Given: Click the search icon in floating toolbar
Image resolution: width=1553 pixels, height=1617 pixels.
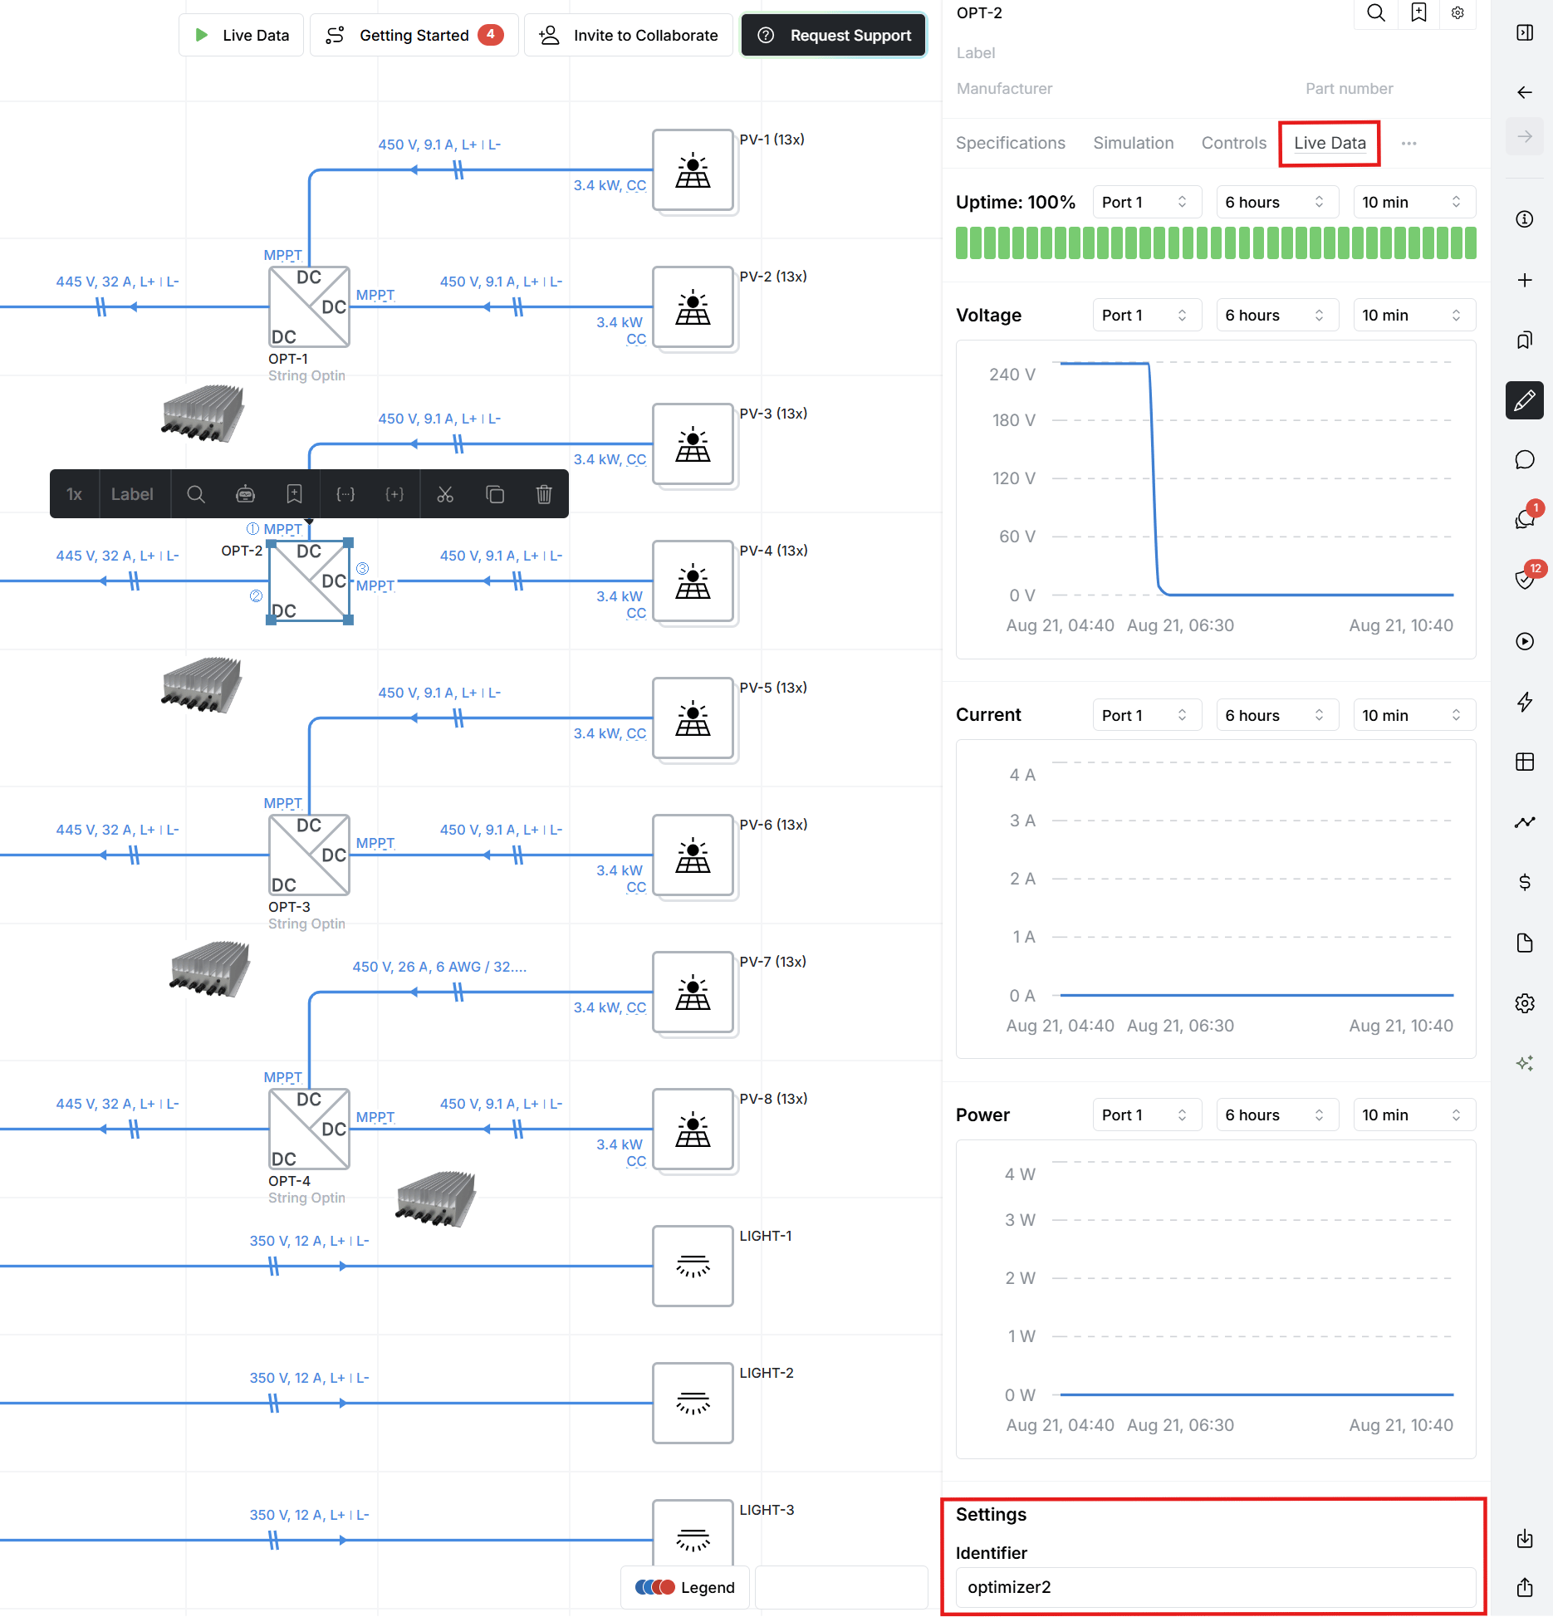Looking at the screenshot, I should pos(196,494).
